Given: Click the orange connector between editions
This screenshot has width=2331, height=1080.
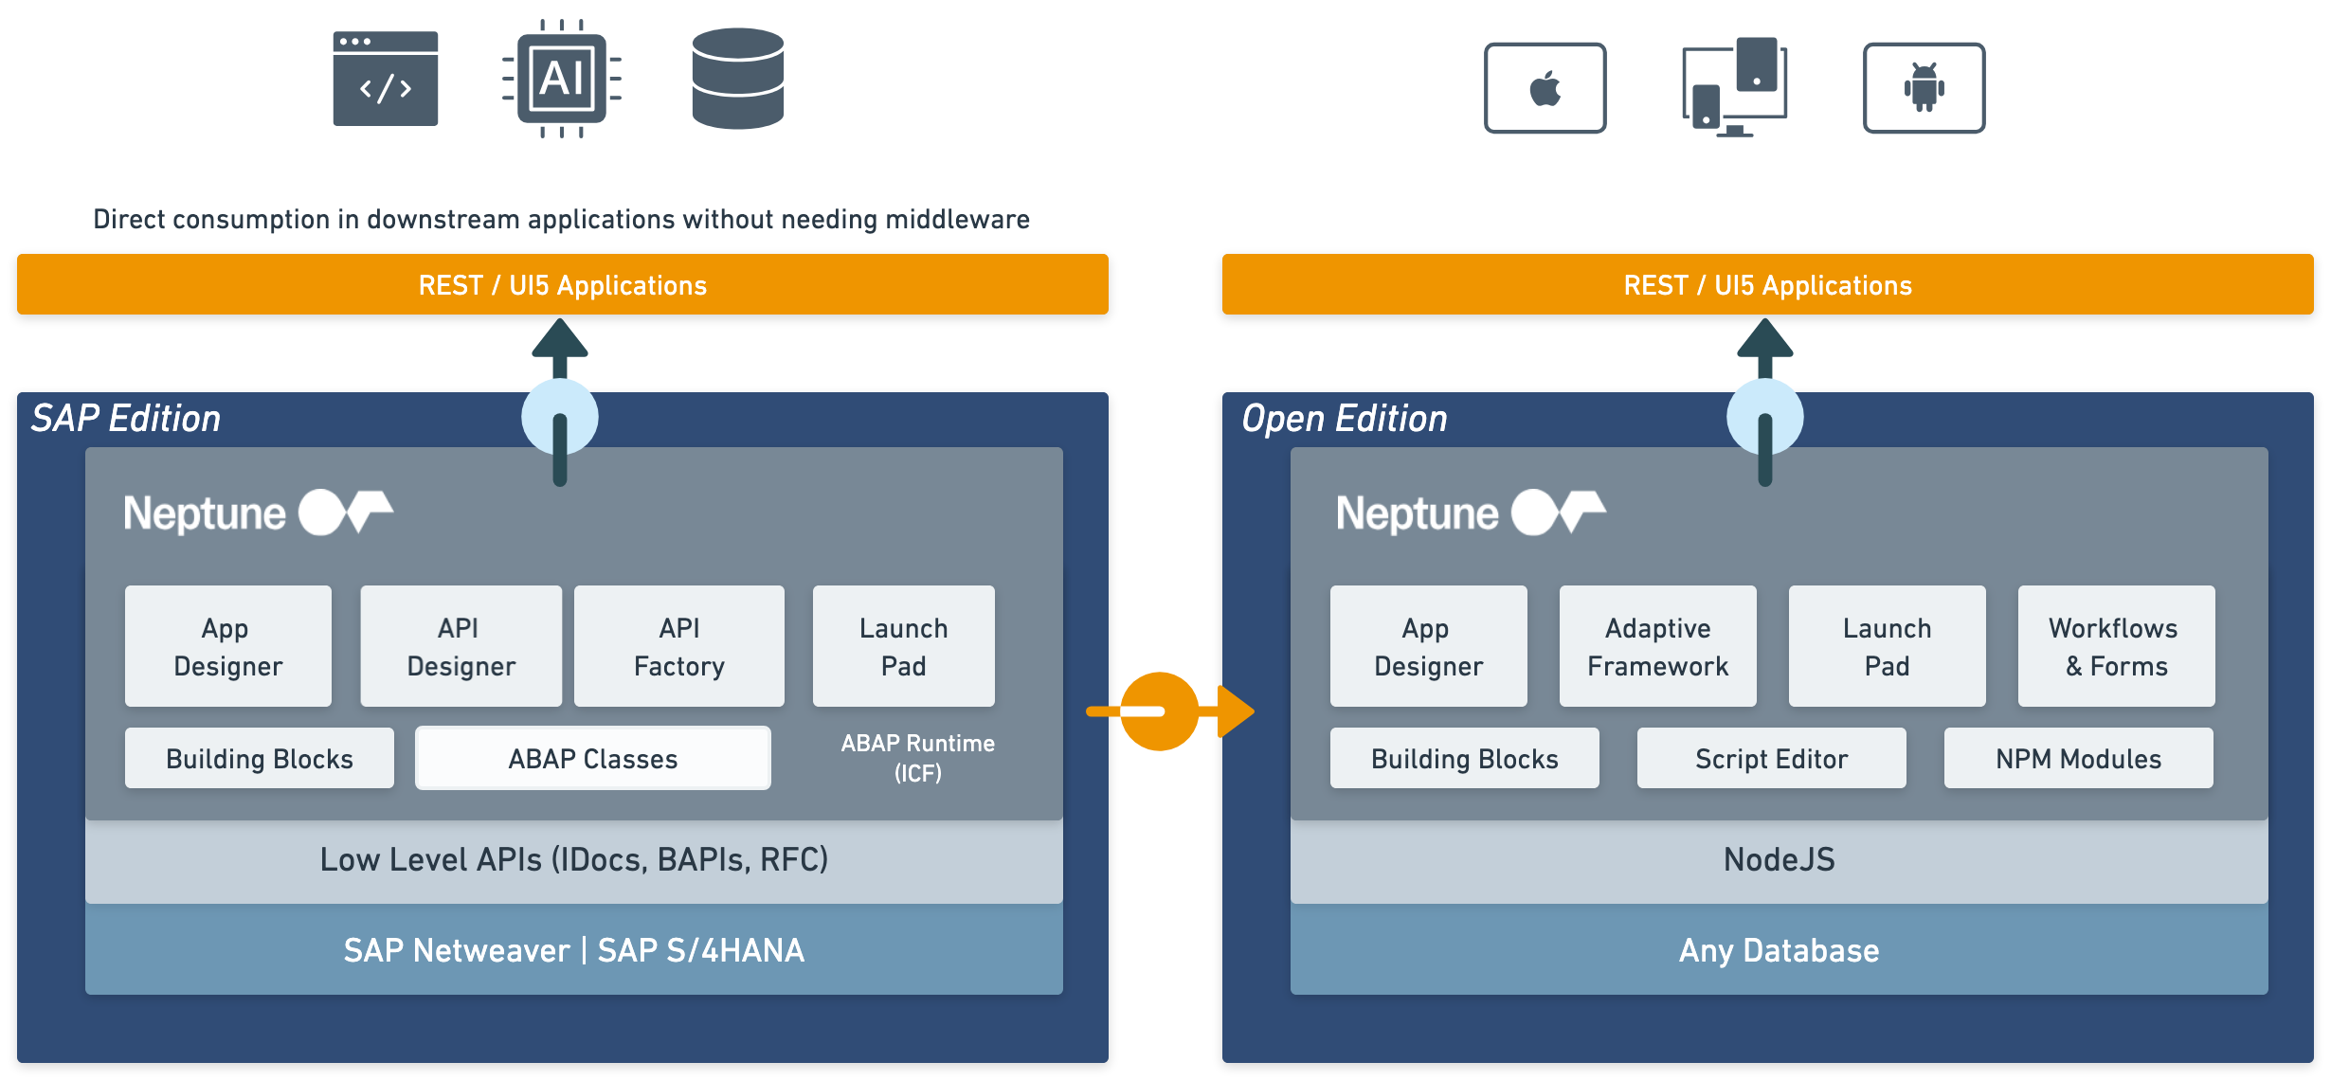Looking at the screenshot, I should (1170, 711).
